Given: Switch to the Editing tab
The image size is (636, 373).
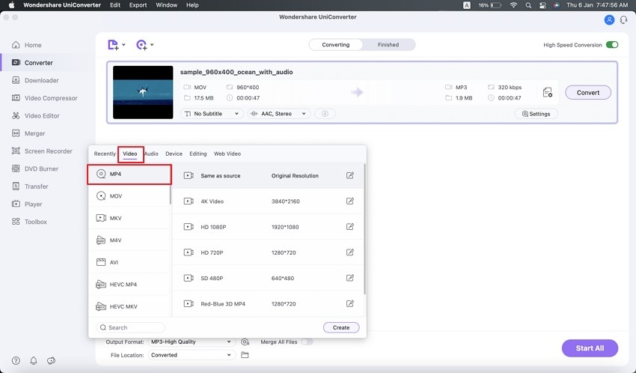Looking at the screenshot, I should [x=198, y=154].
